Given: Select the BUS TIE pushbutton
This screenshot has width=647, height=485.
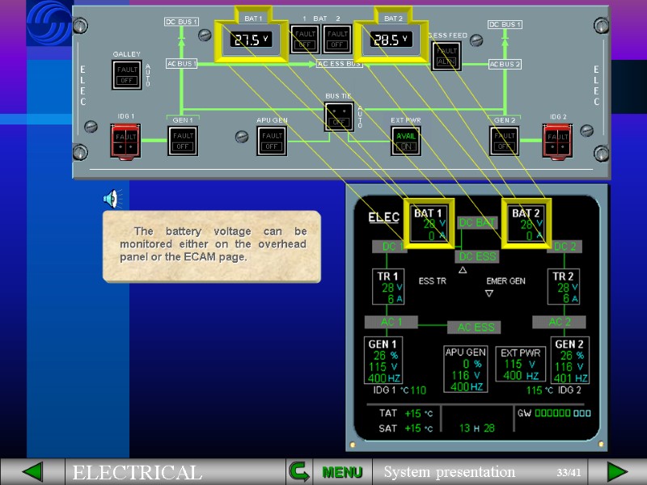Looking at the screenshot, I should (340, 118).
